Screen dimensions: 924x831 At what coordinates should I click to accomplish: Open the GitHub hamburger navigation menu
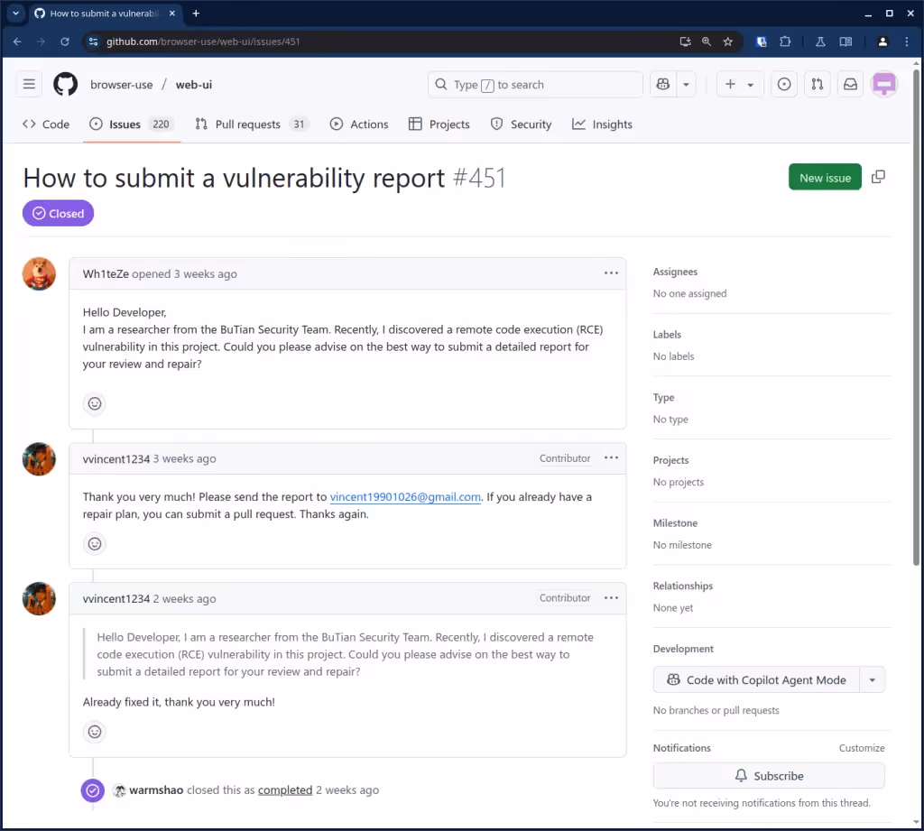(29, 84)
